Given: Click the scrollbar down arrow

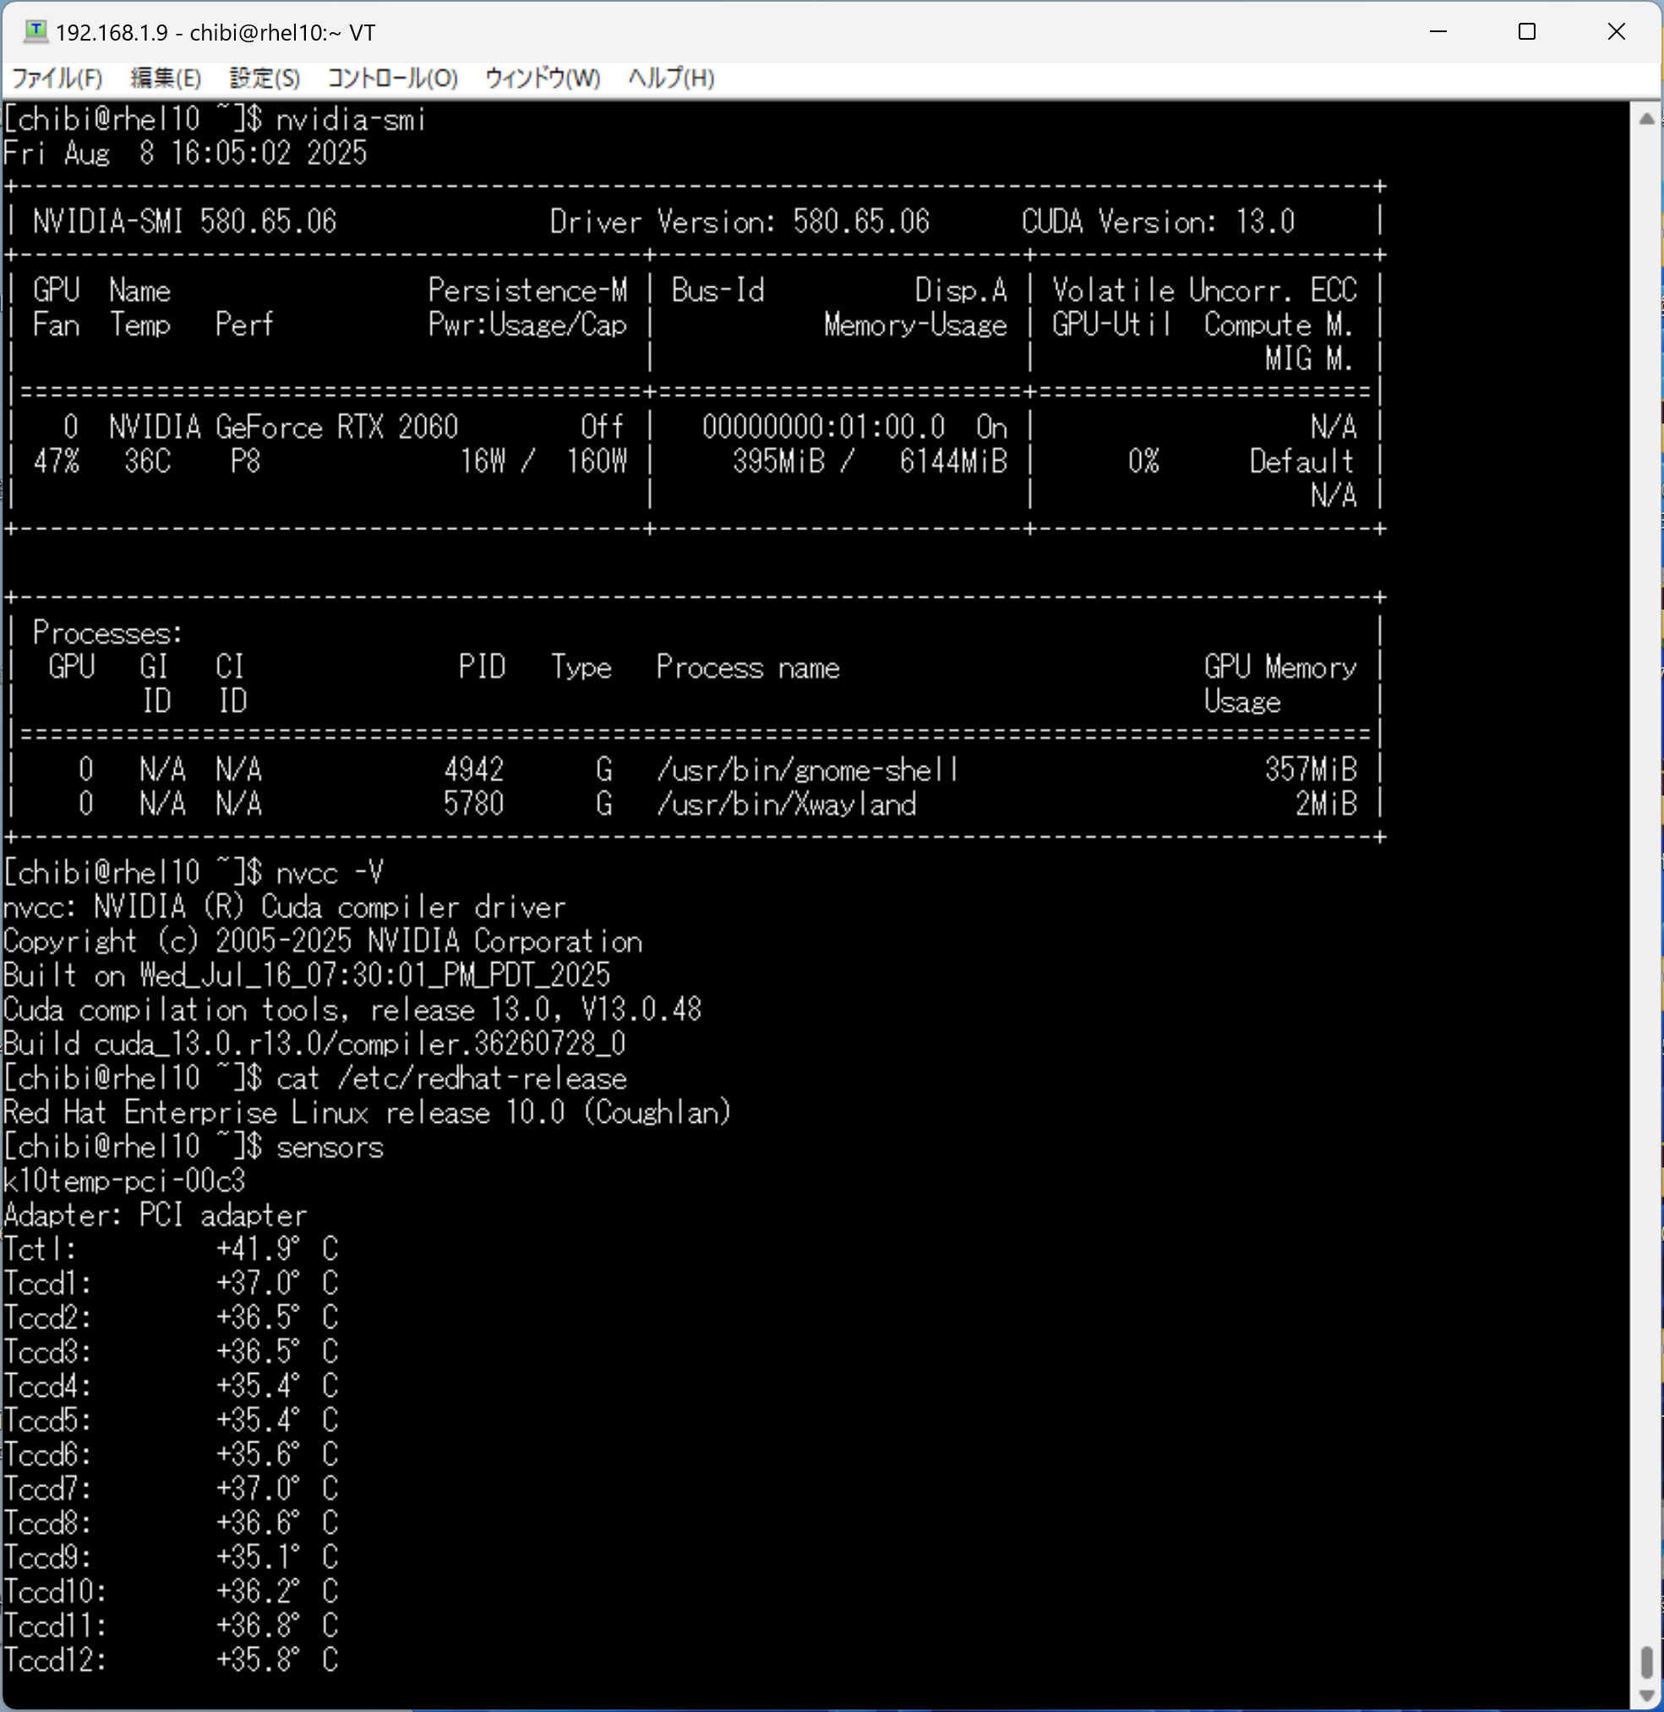Looking at the screenshot, I should pos(1646,1696).
